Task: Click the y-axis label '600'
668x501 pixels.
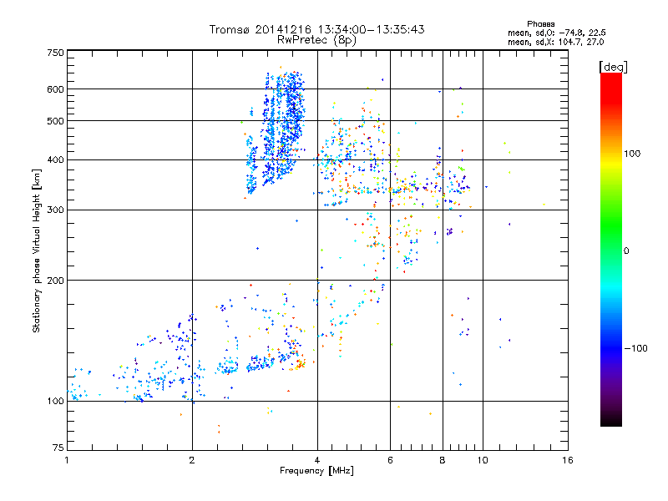Action: coord(55,89)
